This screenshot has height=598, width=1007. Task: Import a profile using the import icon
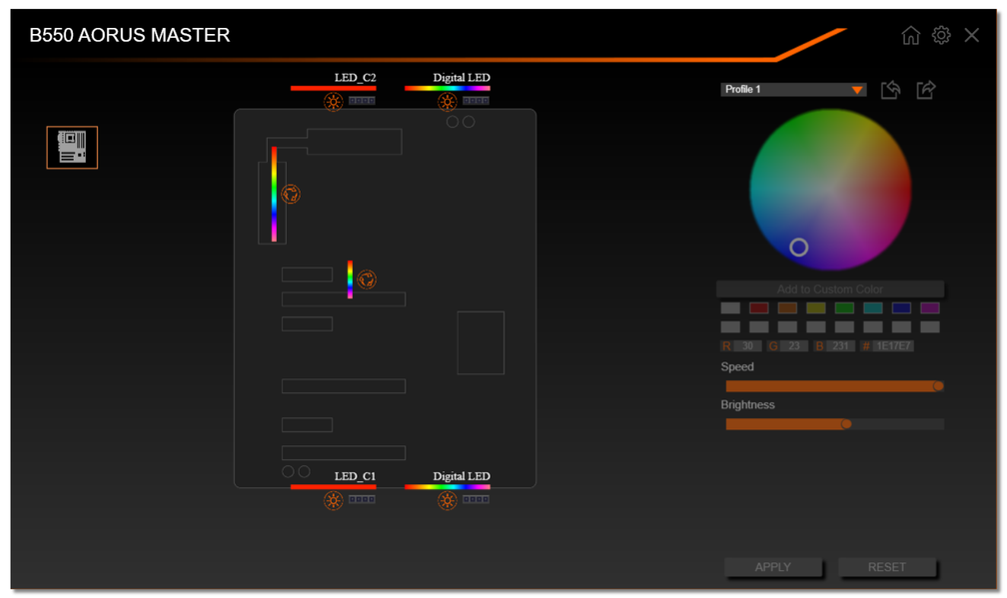890,89
